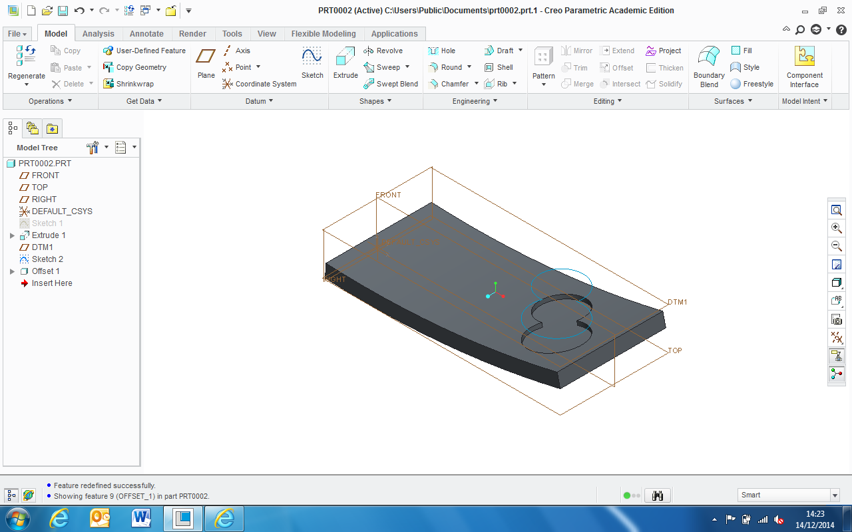This screenshot has height=532, width=852.
Task: Click the command search magnifier
Action: 800,30
